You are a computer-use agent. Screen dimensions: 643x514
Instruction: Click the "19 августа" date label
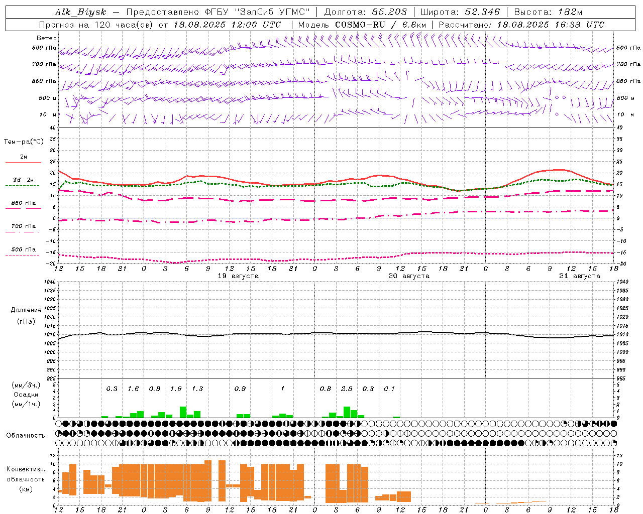(x=238, y=276)
